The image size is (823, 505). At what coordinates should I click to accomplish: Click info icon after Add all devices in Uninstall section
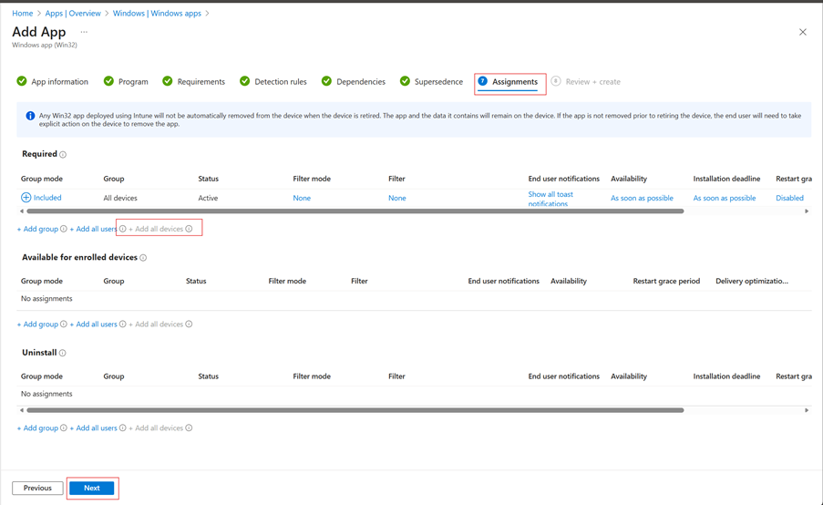coord(189,428)
